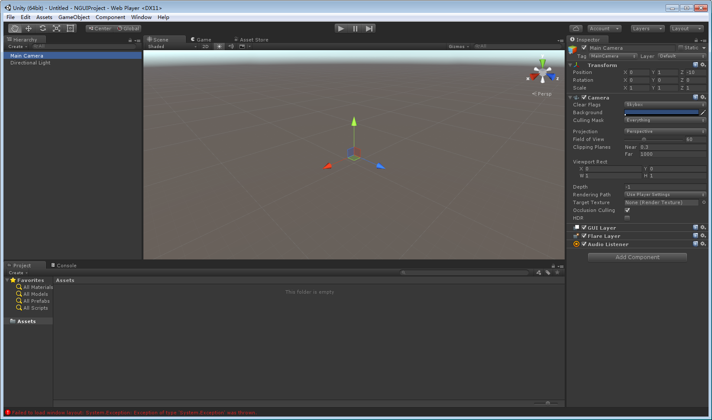Enable the HDR checkbox
This screenshot has height=420, width=712.
(x=627, y=218)
